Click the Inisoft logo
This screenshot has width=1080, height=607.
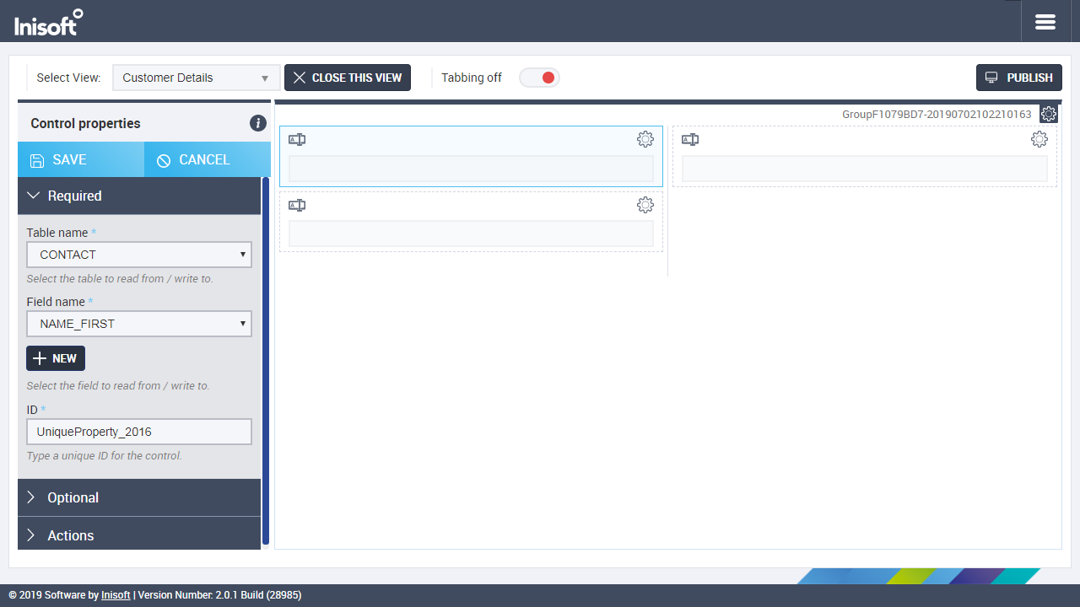pos(49,22)
